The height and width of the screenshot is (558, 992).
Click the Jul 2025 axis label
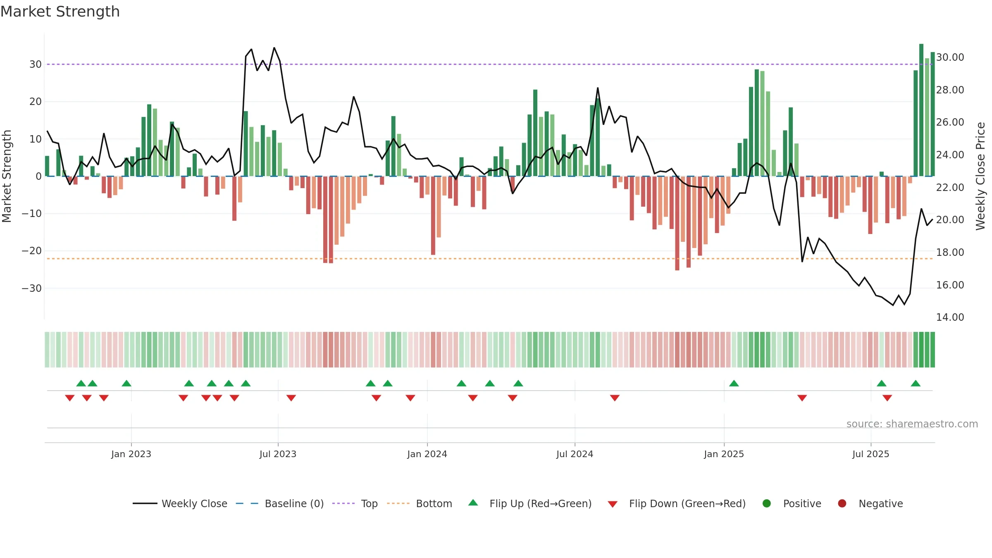tap(870, 454)
